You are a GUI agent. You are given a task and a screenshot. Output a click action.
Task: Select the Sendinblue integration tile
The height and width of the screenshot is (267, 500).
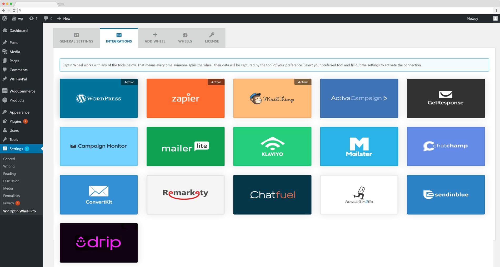point(446,195)
